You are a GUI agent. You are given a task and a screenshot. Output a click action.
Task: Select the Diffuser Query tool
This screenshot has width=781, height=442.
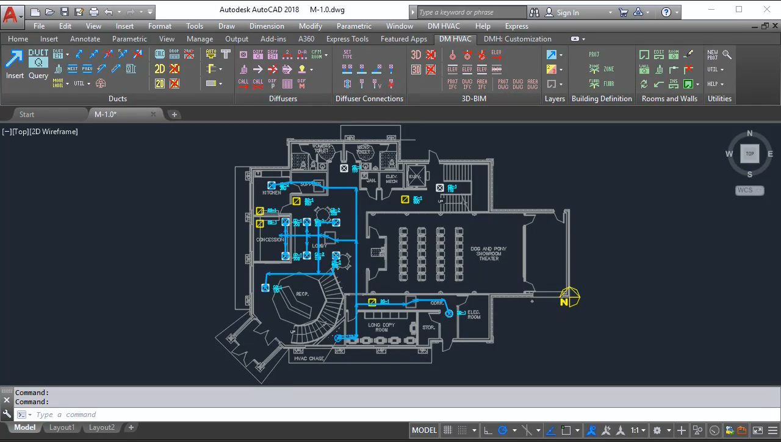[257, 54]
